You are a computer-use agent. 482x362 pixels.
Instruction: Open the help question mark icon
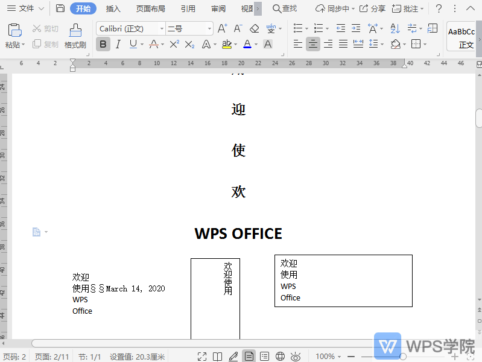[x=439, y=8]
